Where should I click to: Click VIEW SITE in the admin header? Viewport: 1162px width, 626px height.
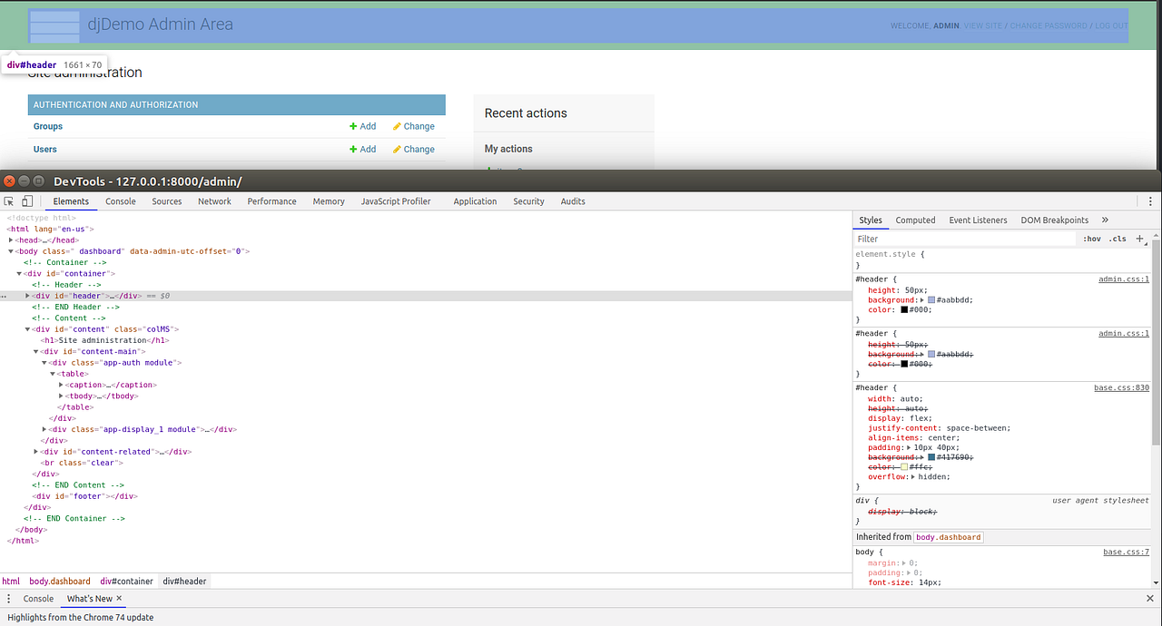(983, 25)
